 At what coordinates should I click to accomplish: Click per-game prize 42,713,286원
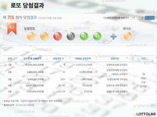(86, 72)
